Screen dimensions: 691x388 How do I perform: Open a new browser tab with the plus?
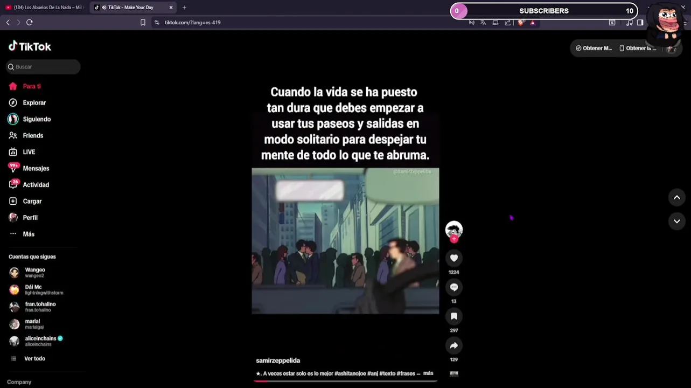tap(184, 8)
